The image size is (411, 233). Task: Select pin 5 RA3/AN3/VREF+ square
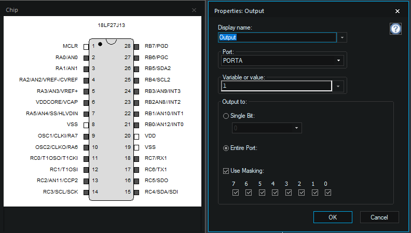tap(86, 91)
